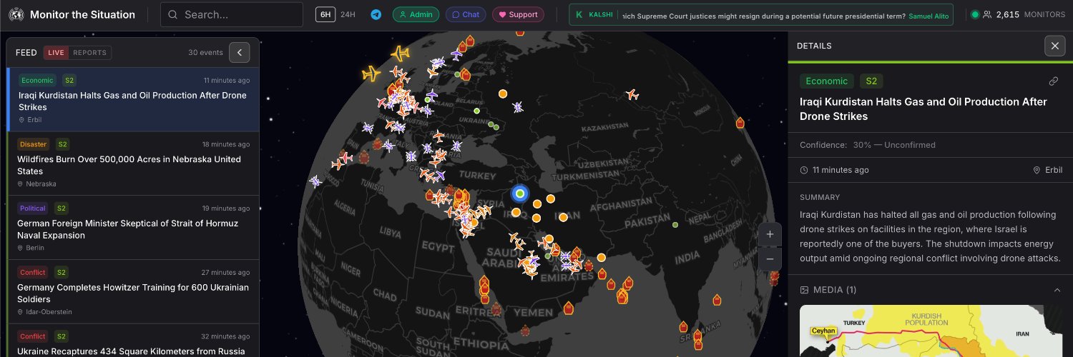Click Confidence 30% Unconfirmed text

pyautogui.click(x=868, y=145)
